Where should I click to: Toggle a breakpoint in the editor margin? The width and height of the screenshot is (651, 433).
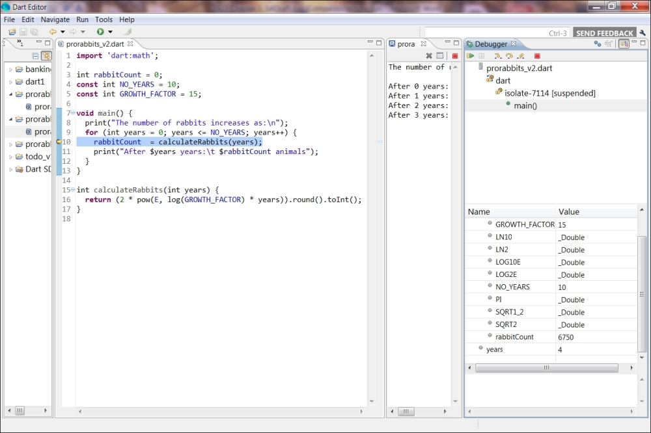(x=60, y=142)
